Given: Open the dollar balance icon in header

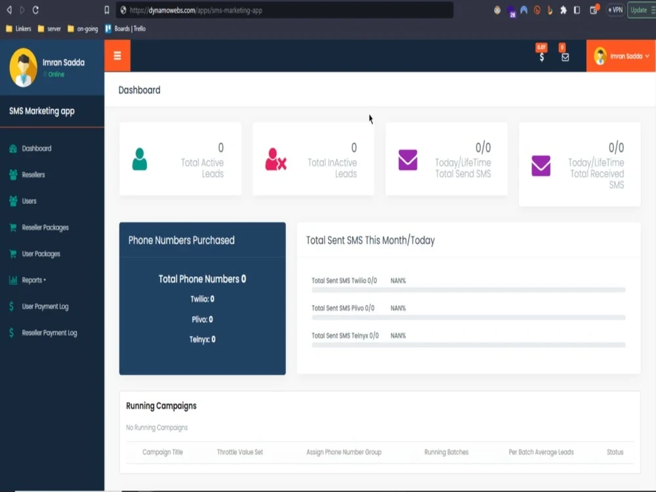Looking at the screenshot, I should click(x=541, y=57).
